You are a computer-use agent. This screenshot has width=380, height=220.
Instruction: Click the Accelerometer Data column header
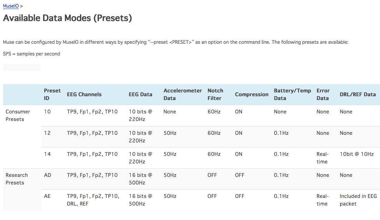(182, 94)
